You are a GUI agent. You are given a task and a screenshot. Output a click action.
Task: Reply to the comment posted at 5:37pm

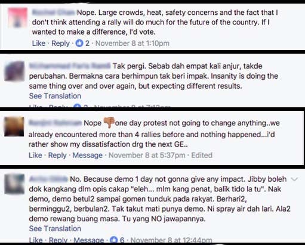click(57, 155)
